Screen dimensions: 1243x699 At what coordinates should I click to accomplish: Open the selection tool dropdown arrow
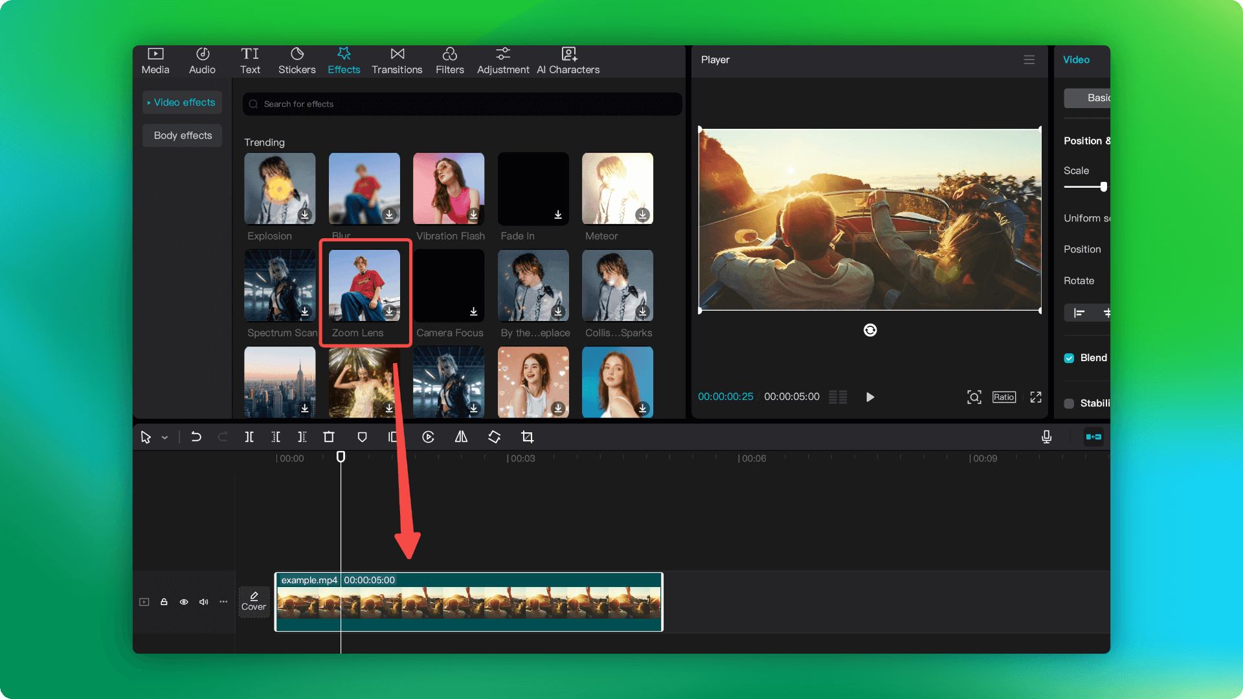pyautogui.click(x=165, y=438)
